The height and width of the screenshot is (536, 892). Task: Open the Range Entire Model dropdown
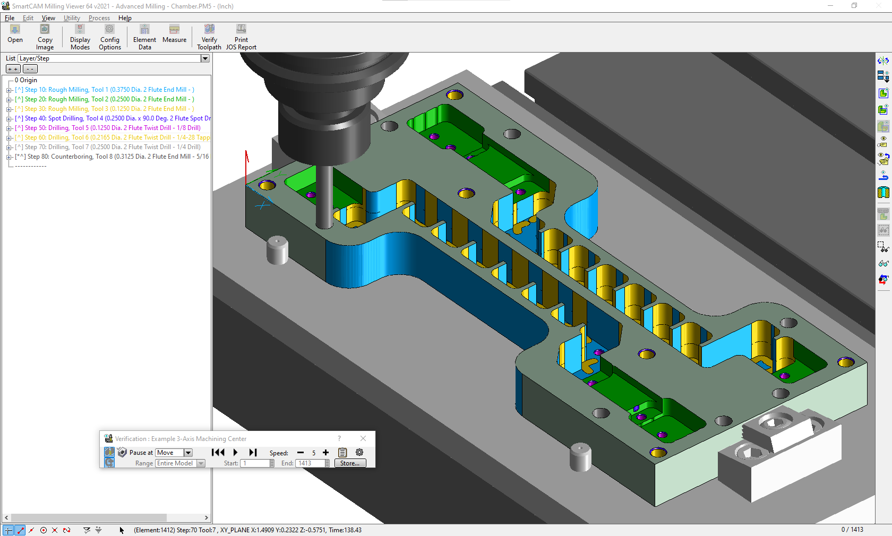[x=201, y=463]
